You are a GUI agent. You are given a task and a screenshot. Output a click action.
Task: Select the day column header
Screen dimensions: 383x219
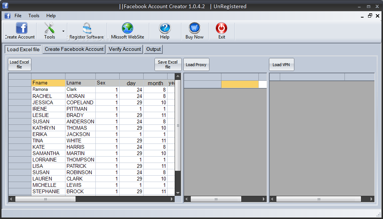pyautogui.click(x=131, y=83)
